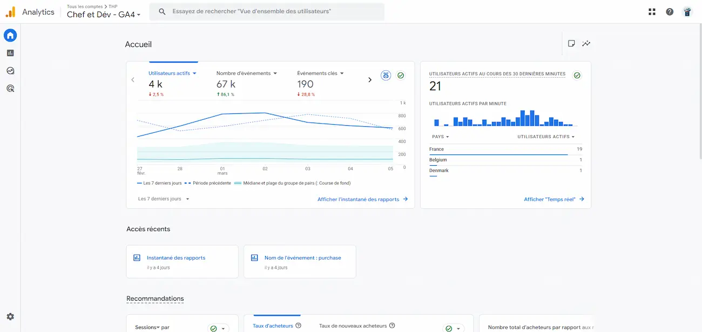This screenshot has width=702, height=332.
Task: Open the Pays dimension dropdown in the realtime card
Action: pos(439,137)
